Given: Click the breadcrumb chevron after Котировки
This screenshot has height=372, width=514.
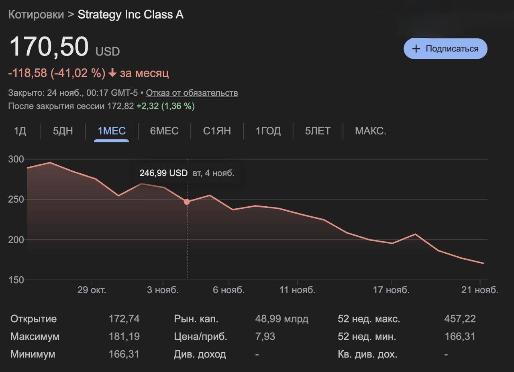Looking at the screenshot, I should tap(71, 14).
